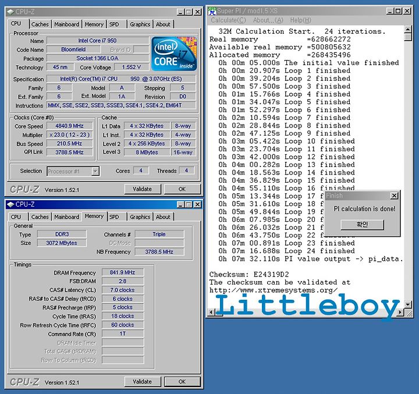
Task: Click the Super PI title bar icon
Action: click(x=212, y=11)
